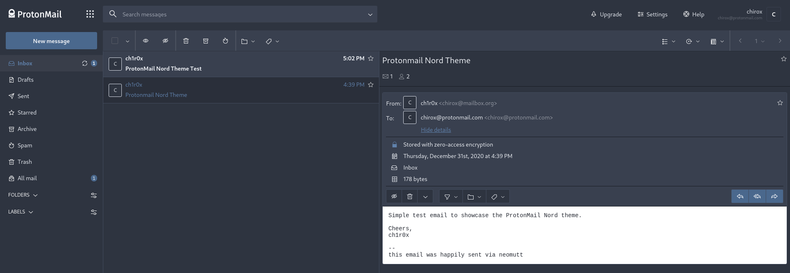Viewport: 790px width, 273px height.
Task: Star the conversation next to the subject title
Action: (x=784, y=59)
